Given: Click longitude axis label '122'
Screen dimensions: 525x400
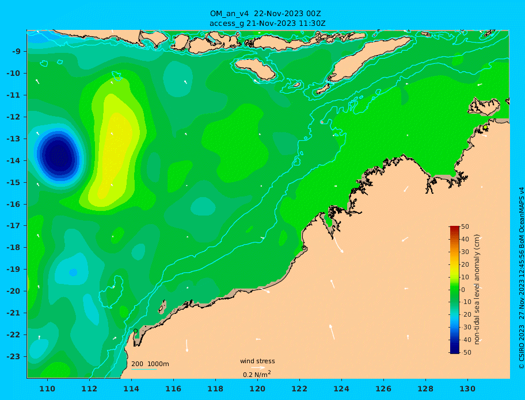Looking at the screenshot, I should 299,389.
